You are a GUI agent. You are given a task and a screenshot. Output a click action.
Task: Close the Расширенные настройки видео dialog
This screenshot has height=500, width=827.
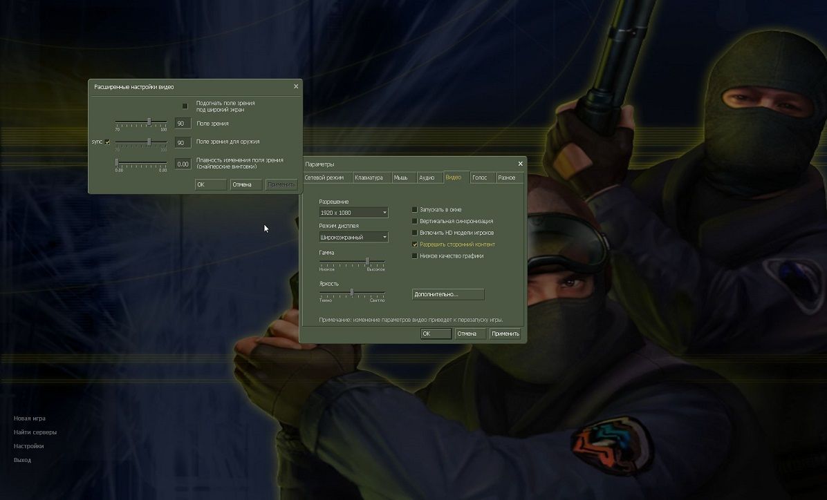pyautogui.click(x=296, y=86)
